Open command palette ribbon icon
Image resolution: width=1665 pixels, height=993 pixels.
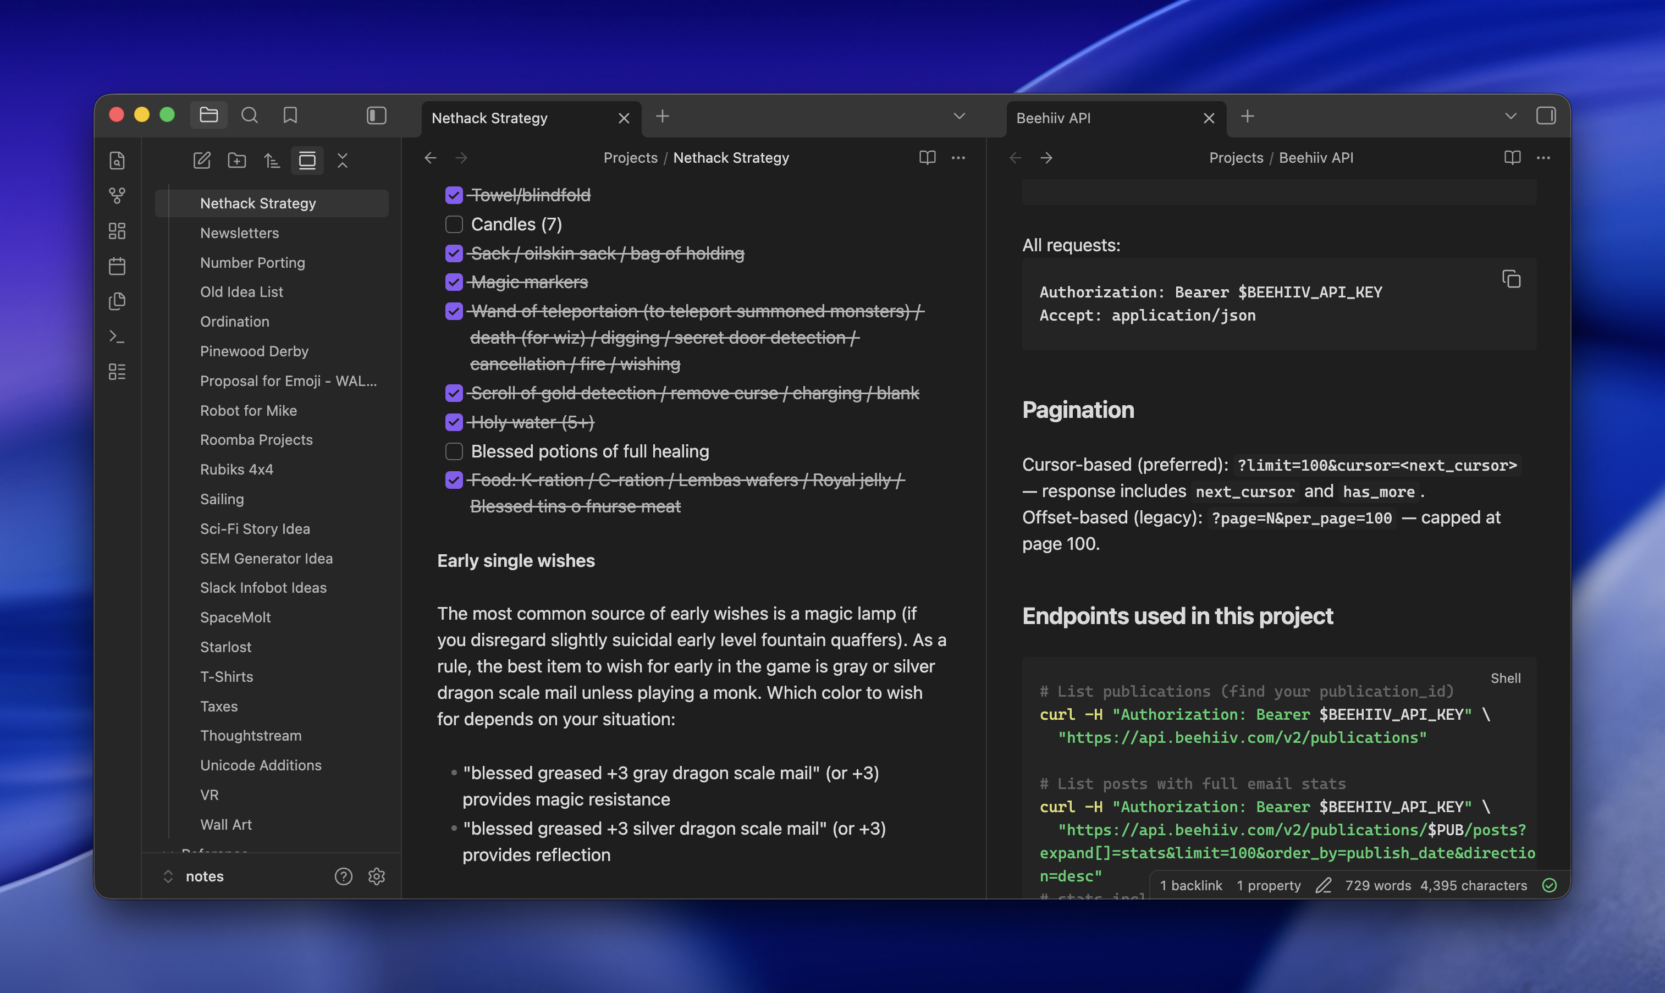pos(117,336)
